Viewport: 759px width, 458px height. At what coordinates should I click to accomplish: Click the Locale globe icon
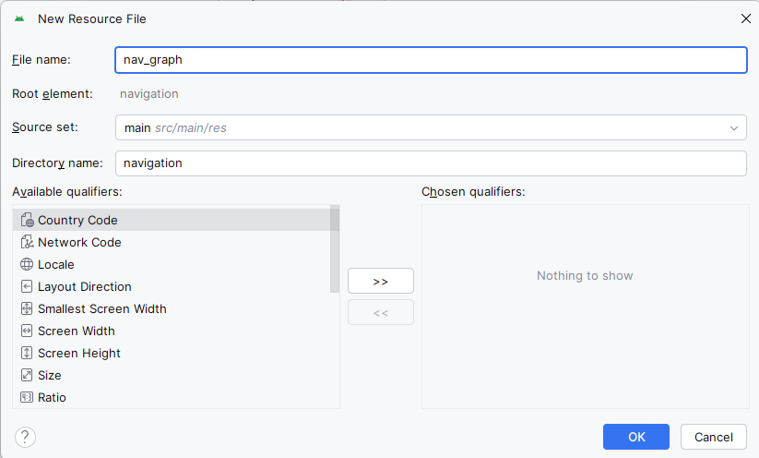[x=27, y=264]
